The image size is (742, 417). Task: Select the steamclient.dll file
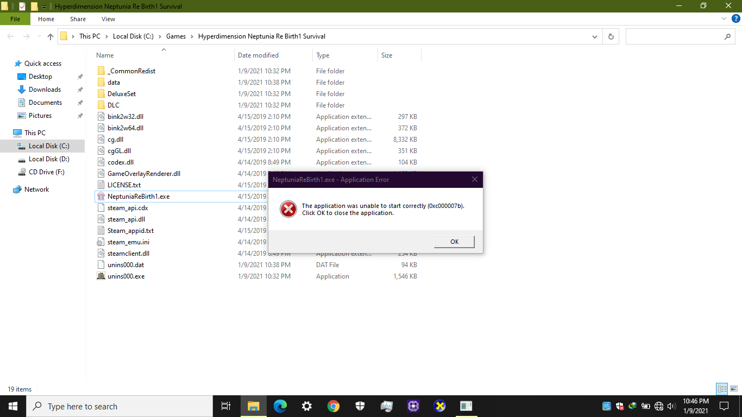pos(128,254)
